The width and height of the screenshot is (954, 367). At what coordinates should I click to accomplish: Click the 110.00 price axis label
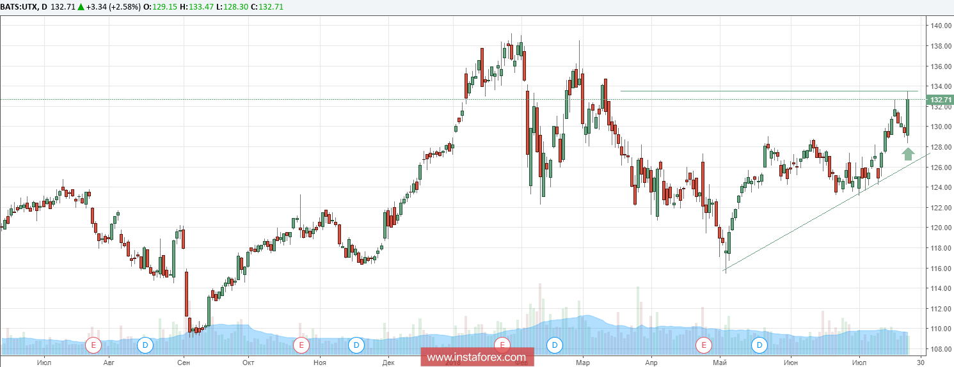click(940, 329)
